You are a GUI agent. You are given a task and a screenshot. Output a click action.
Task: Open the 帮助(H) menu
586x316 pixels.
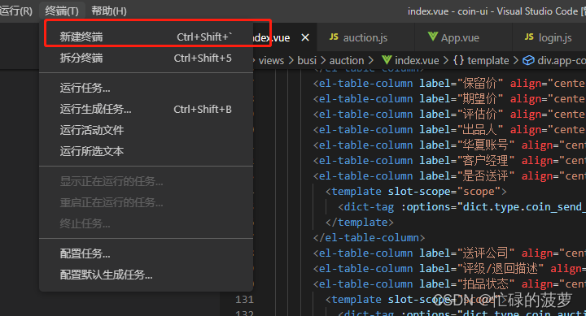tap(109, 11)
